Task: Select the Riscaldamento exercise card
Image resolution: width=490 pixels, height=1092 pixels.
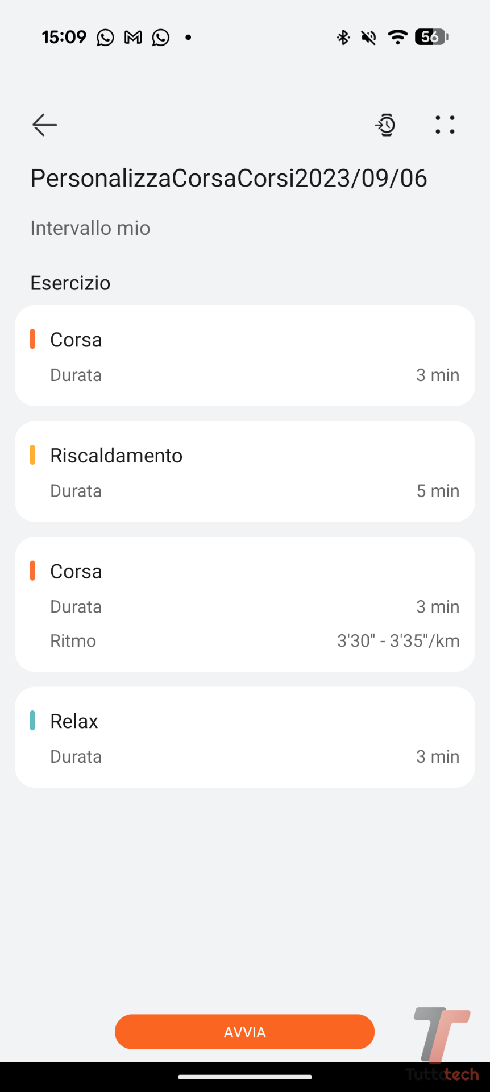Action: (x=244, y=471)
